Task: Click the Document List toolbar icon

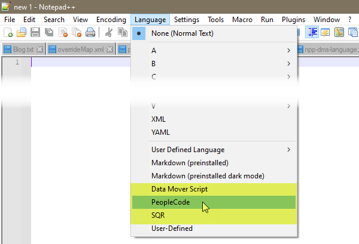Action: click(x=353, y=32)
